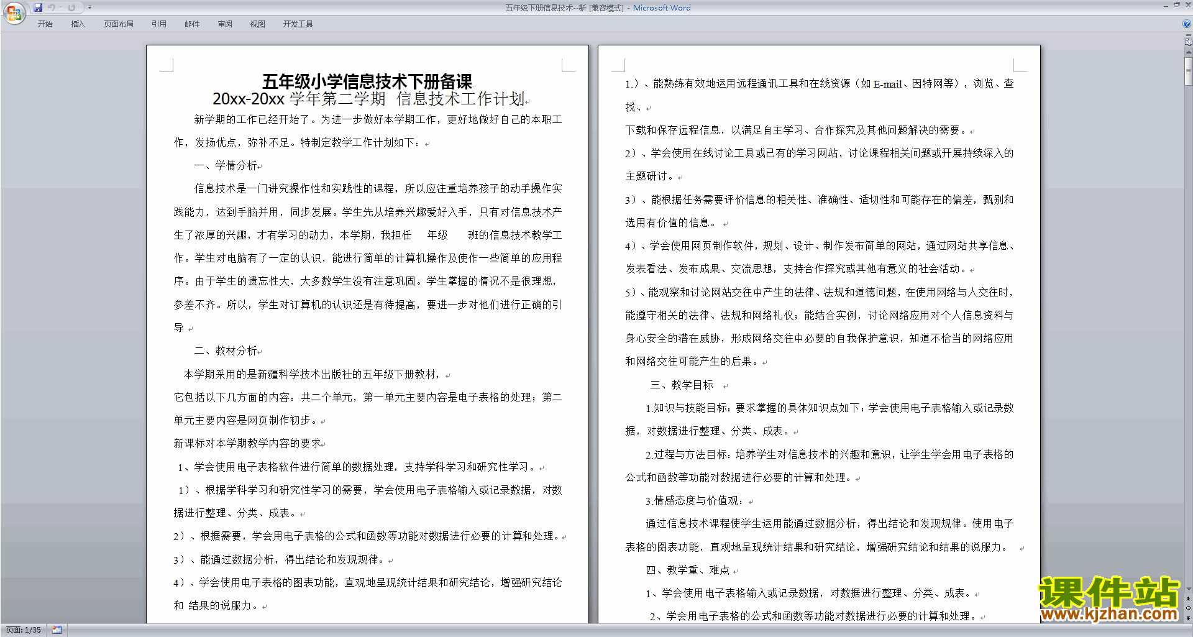
Task: Select the 页面布局 ribbon tab
Action: coord(118,24)
